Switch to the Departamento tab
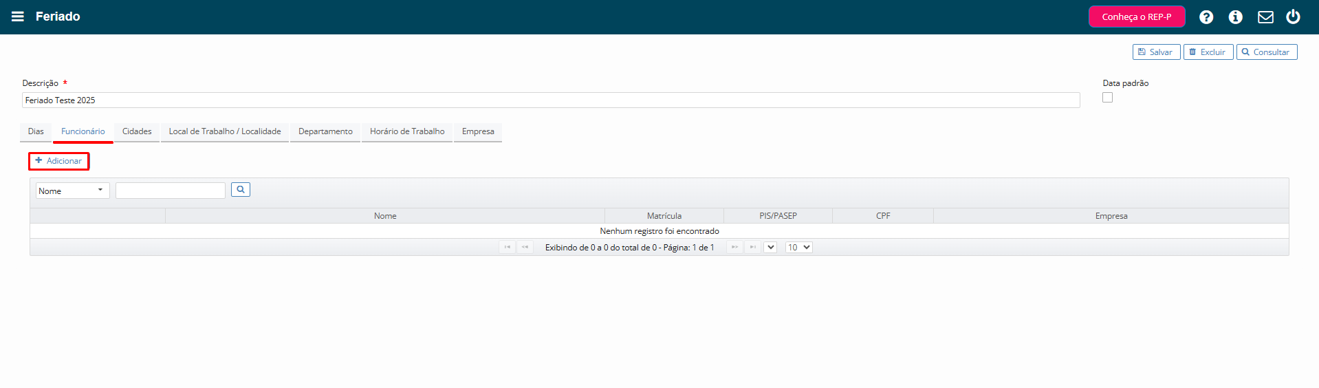This screenshot has width=1319, height=388. click(x=325, y=131)
